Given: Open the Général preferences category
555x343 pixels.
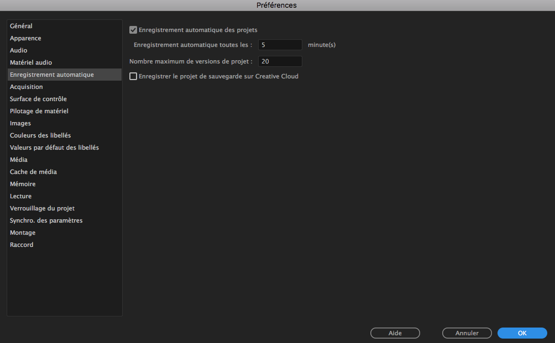Looking at the screenshot, I should [65, 26].
